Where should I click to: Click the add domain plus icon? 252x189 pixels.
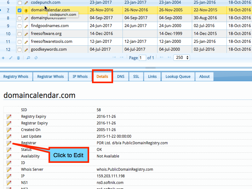[3, 58]
